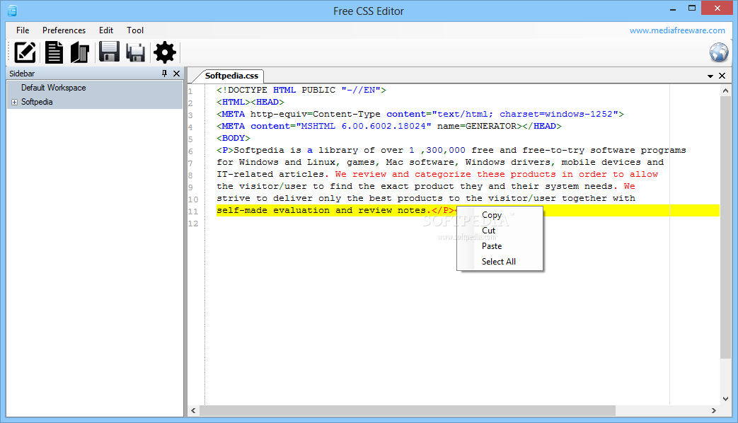Open settings with the gear icon

165,52
